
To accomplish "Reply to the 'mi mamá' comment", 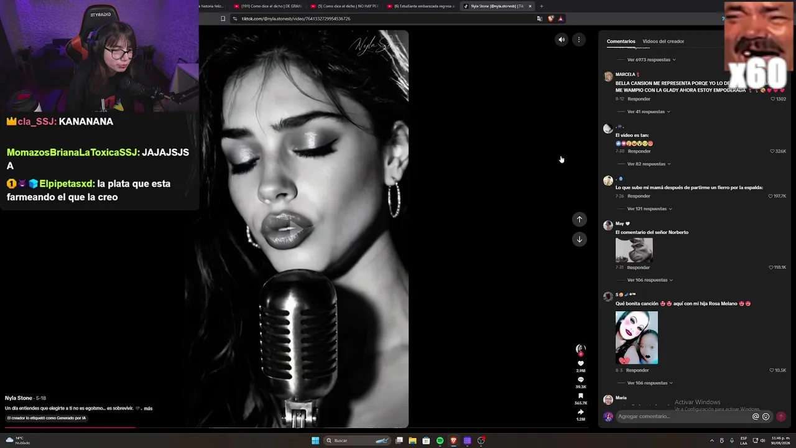I will [x=639, y=196].
